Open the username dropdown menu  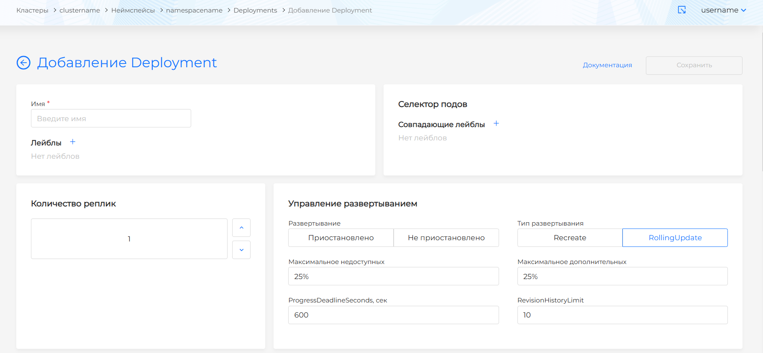pos(723,10)
